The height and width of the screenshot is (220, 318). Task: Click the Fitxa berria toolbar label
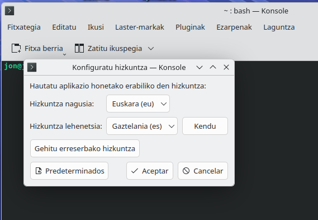click(x=44, y=48)
